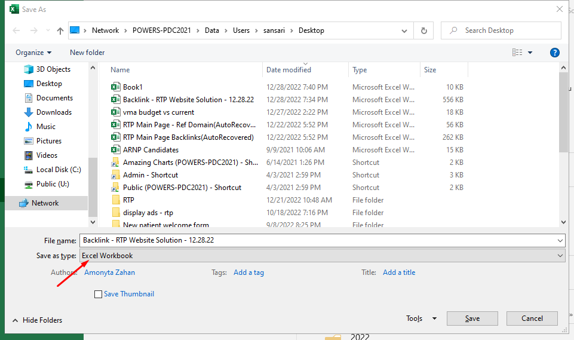Enable the Save Thumbnail checkbox
574x340 pixels.
tap(98, 294)
